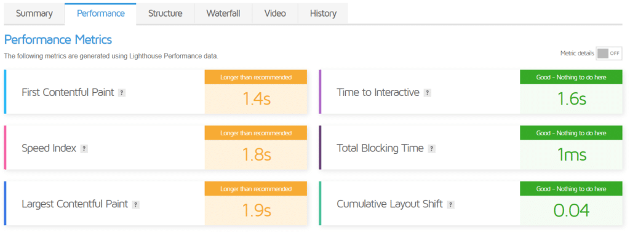
Task: Click Cumulative Layout Shift's 'Good - Nothing to do here' banner
Action: click(x=572, y=189)
